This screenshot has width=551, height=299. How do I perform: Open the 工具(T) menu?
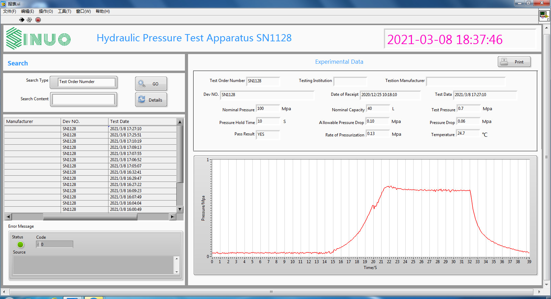64,11
